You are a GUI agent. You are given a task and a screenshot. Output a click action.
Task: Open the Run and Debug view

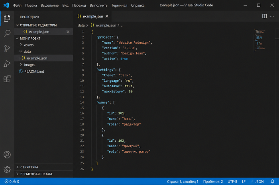point(7,64)
